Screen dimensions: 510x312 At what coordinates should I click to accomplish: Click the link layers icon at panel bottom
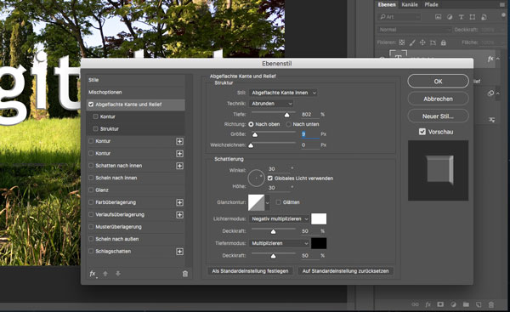click(x=416, y=304)
